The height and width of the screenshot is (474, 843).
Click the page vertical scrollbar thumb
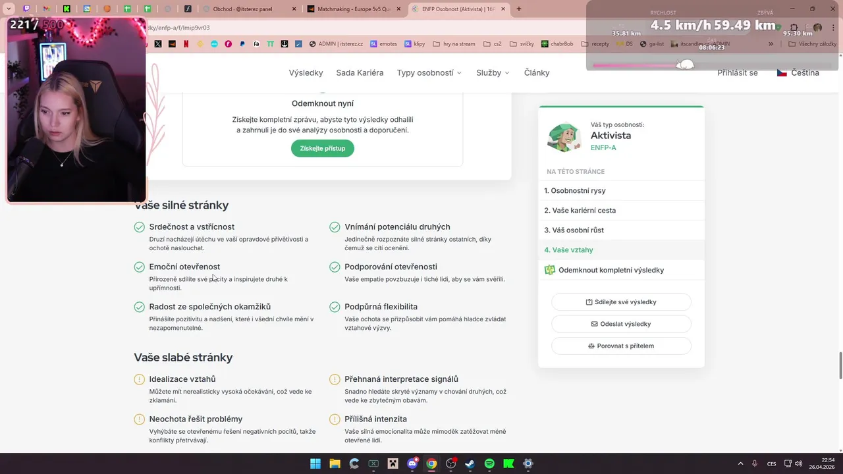point(840,365)
